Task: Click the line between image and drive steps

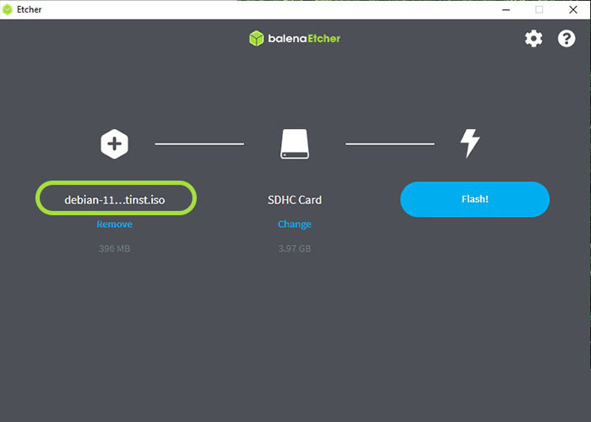Action: click(x=199, y=144)
